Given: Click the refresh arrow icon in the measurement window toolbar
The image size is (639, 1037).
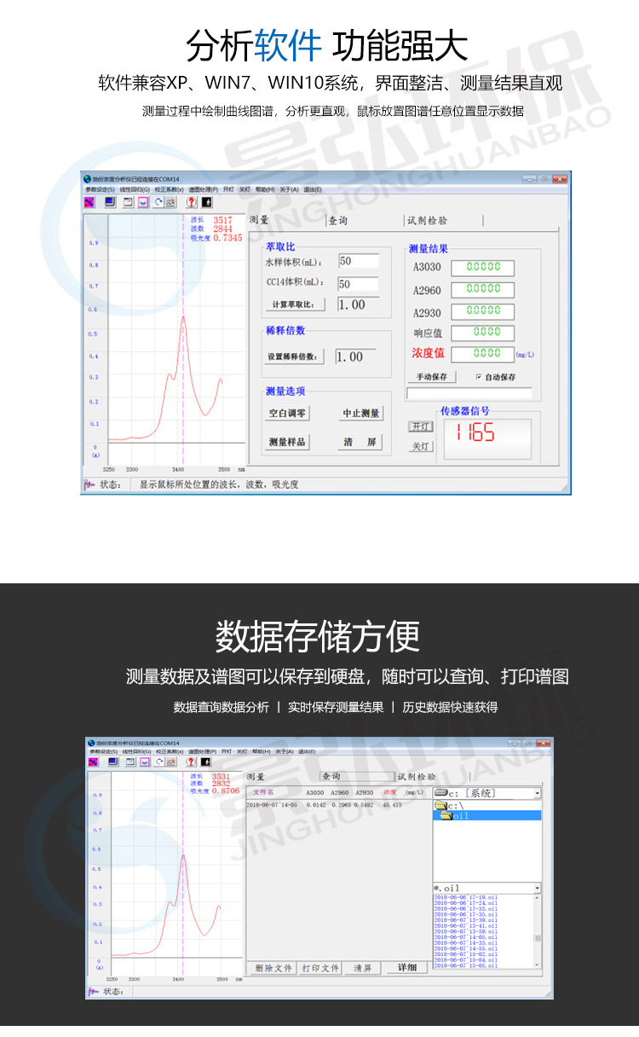Looking at the screenshot, I should coord(158,202).
